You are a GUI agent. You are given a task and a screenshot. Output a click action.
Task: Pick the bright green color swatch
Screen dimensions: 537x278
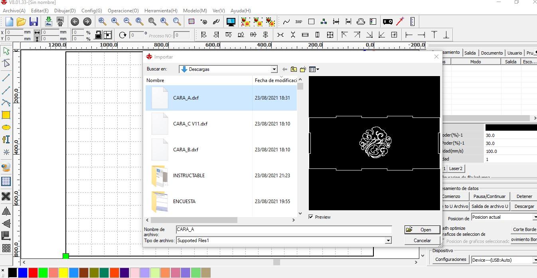tap(43, 273)
